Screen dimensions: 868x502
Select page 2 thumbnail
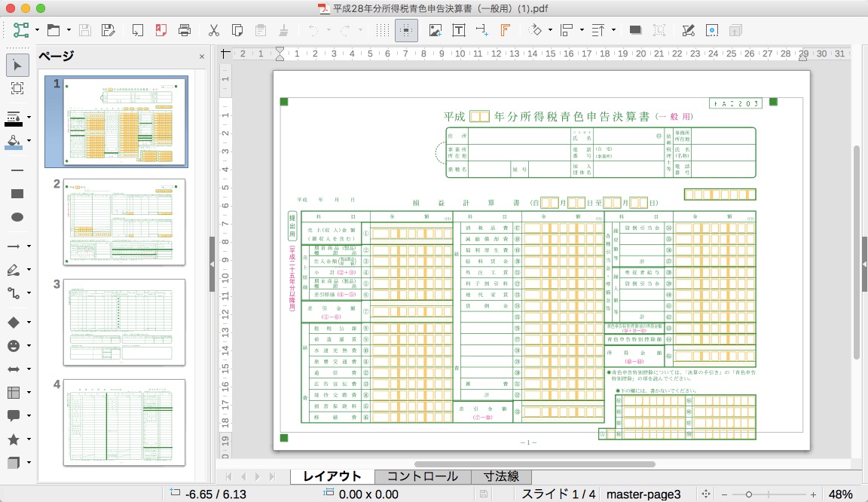click(124, 222)
